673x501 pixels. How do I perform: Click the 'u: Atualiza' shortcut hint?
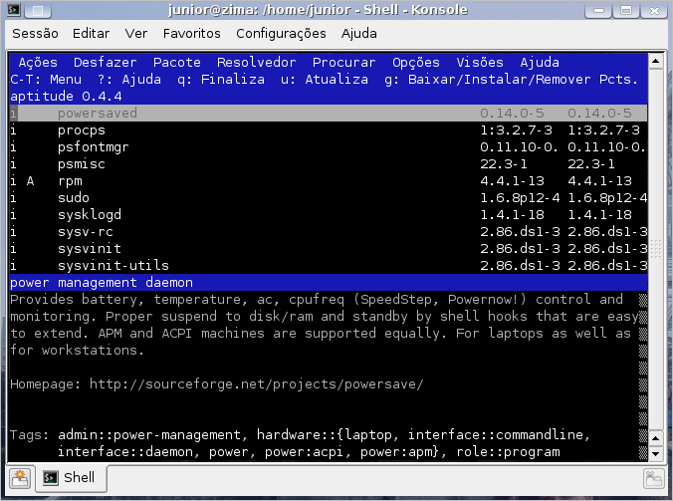(324, 80)
